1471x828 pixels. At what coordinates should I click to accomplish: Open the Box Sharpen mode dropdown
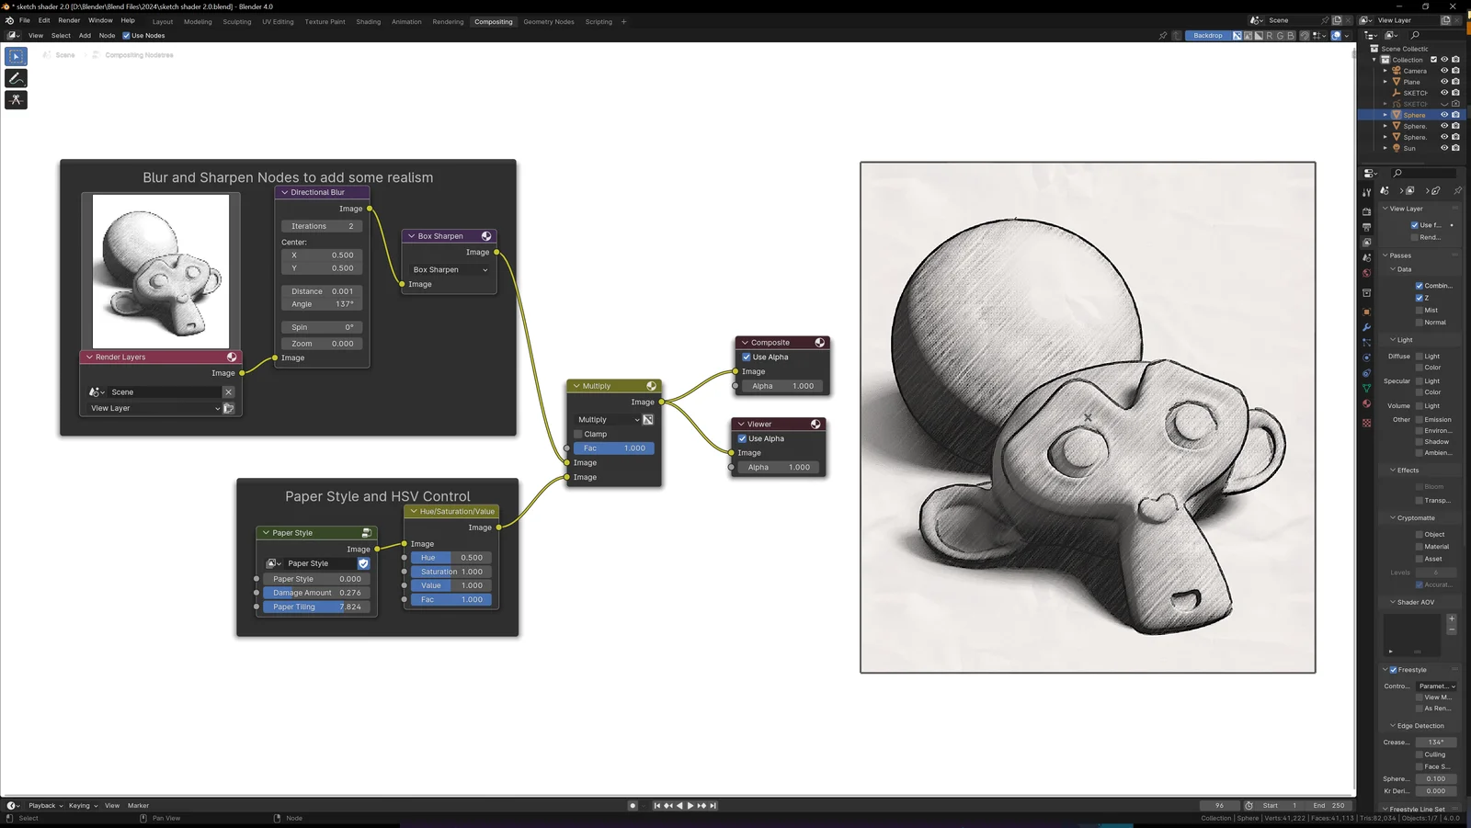click(449, 269)
